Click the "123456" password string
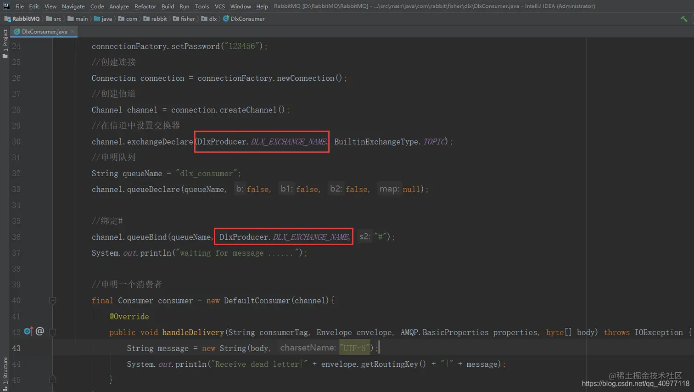Screen dimensions: 694x392 click(x=242, y=46)
